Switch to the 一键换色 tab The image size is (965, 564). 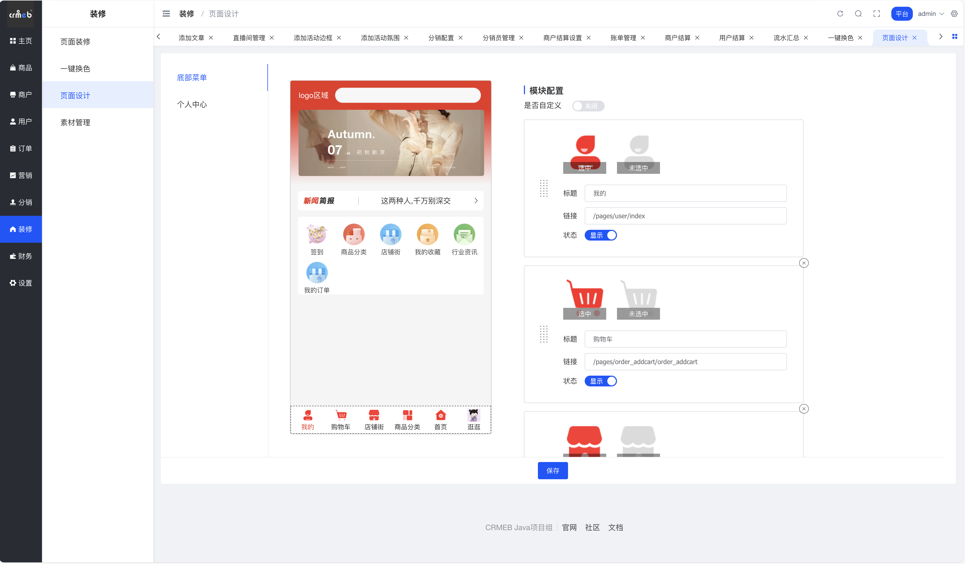point(840,38)
